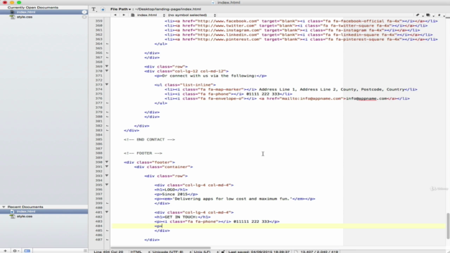
Task: Click the Currently Open Documents header
Action: (x=33, y=8)
